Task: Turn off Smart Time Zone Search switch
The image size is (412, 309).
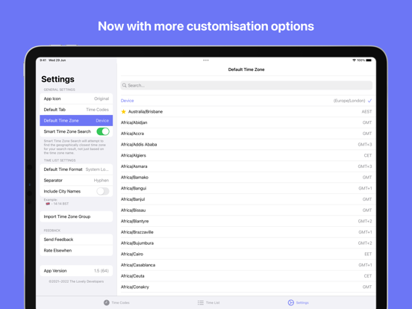Action: pyautogui.click(x=103, y=131)
